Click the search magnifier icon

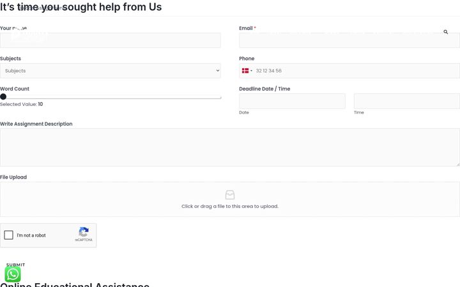(446, 32)
